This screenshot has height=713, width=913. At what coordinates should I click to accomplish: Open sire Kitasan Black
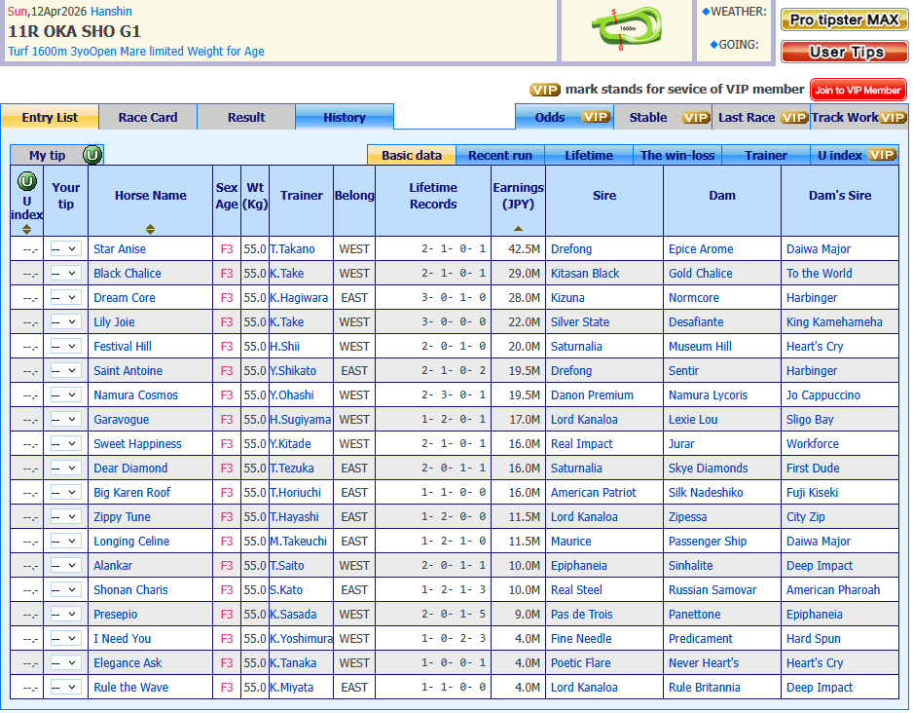(x=585, y=273)
